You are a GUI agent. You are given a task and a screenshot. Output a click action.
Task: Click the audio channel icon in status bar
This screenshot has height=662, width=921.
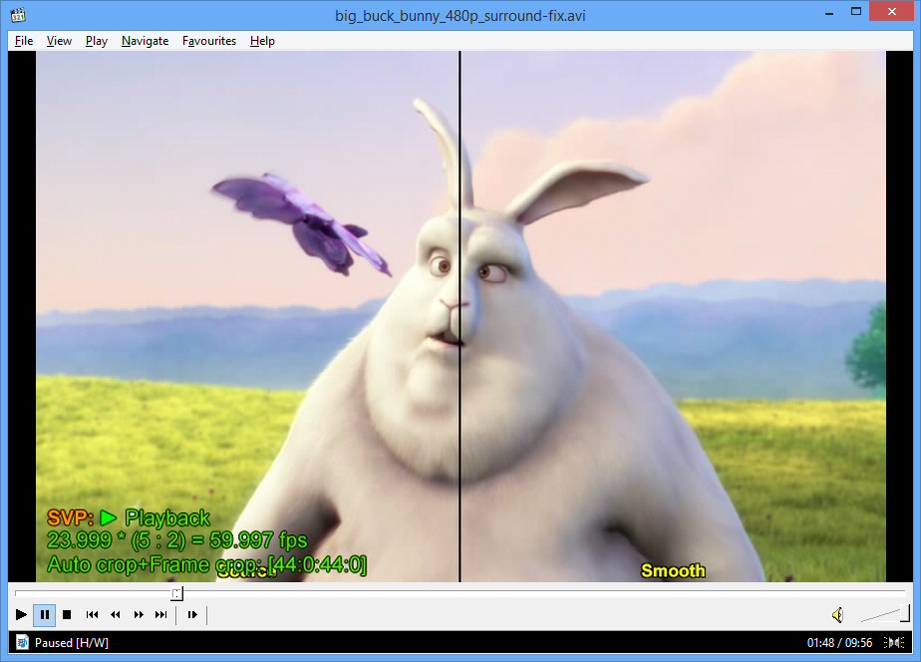click(894, 643)
